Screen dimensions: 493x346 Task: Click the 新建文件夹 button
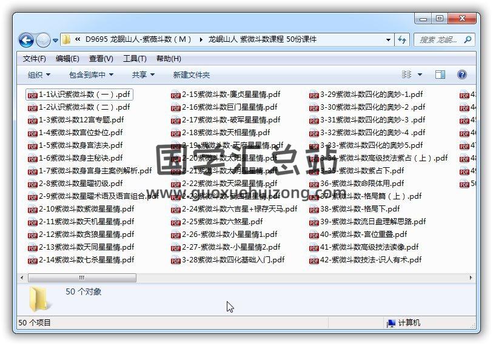(x=191, y=75)
